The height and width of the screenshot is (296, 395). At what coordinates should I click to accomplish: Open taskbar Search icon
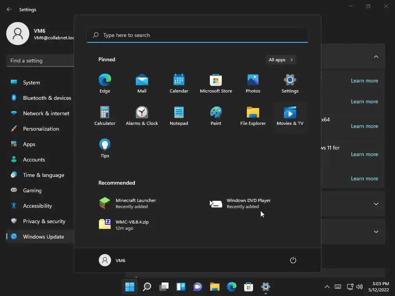pyautogui.click(x=147, y=287)
